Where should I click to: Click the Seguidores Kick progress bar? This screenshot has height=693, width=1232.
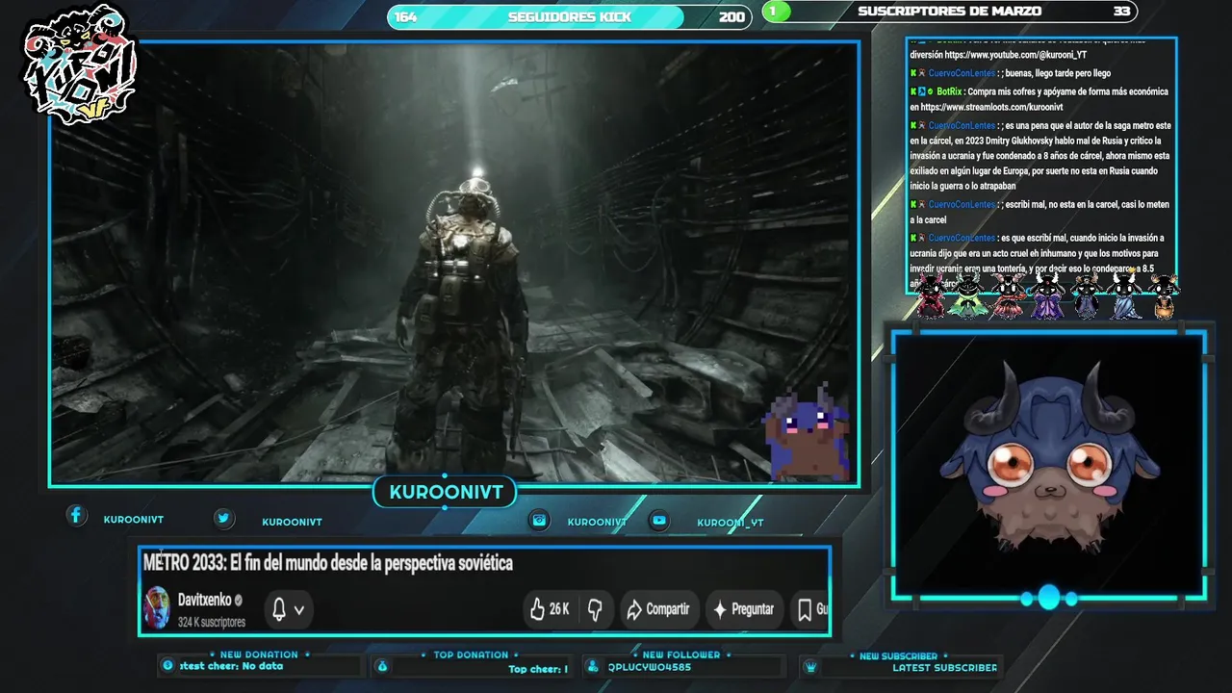tap(569, 16)
